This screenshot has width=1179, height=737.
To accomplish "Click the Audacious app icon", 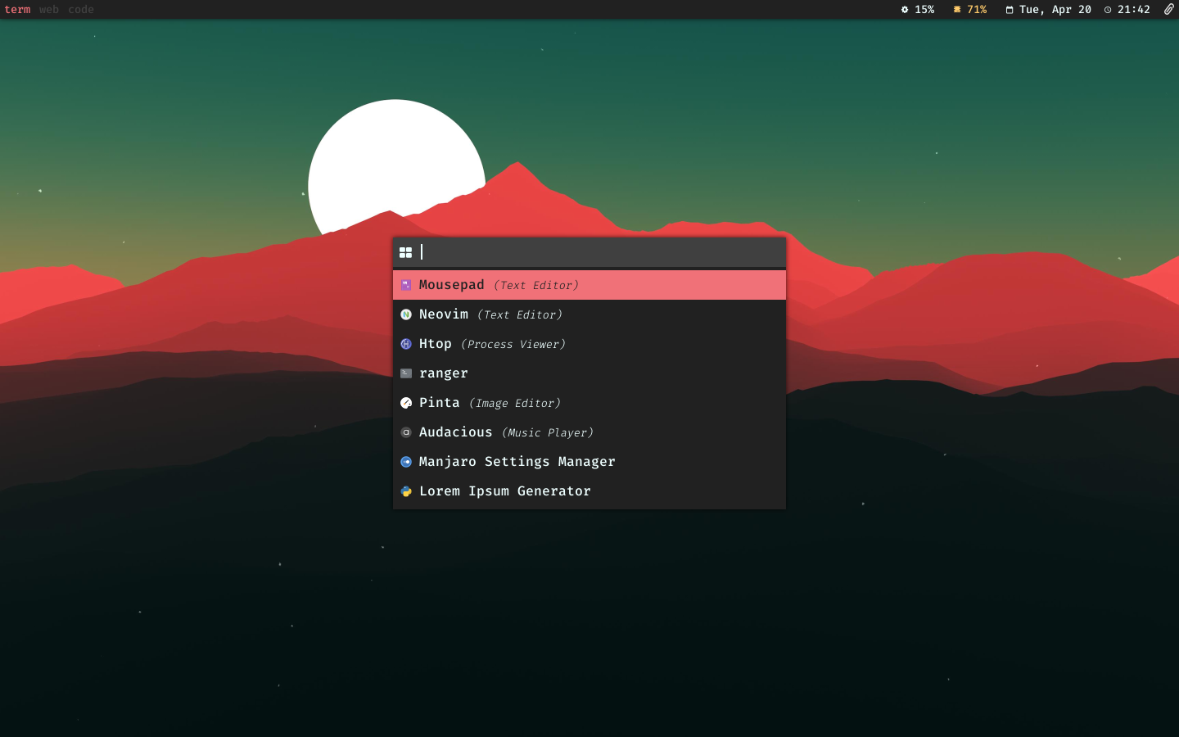I will pos(406,432).
